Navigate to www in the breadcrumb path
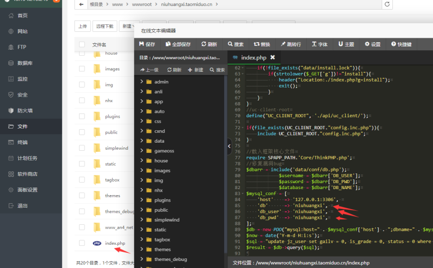Viewport: 433px width, 268px height. pyautogui.click(x=117, y=4)
